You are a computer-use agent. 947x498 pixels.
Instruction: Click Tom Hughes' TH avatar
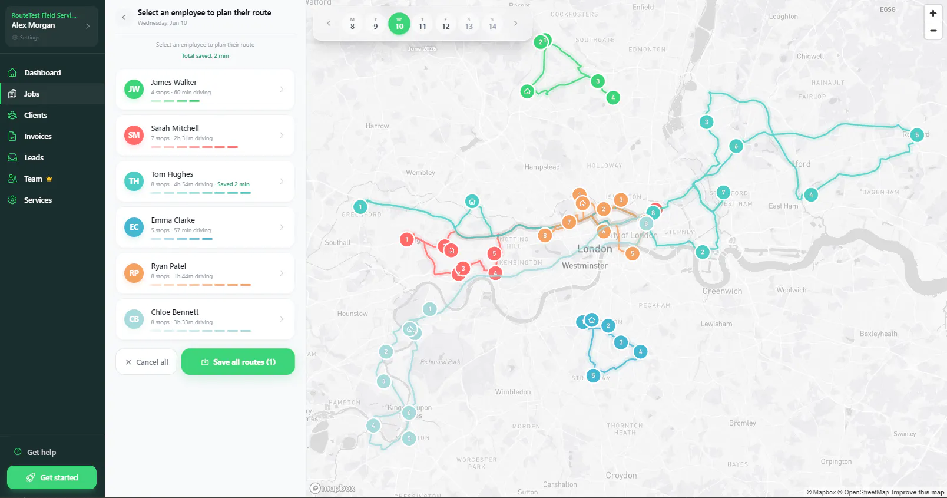click(x=134, y=181)
